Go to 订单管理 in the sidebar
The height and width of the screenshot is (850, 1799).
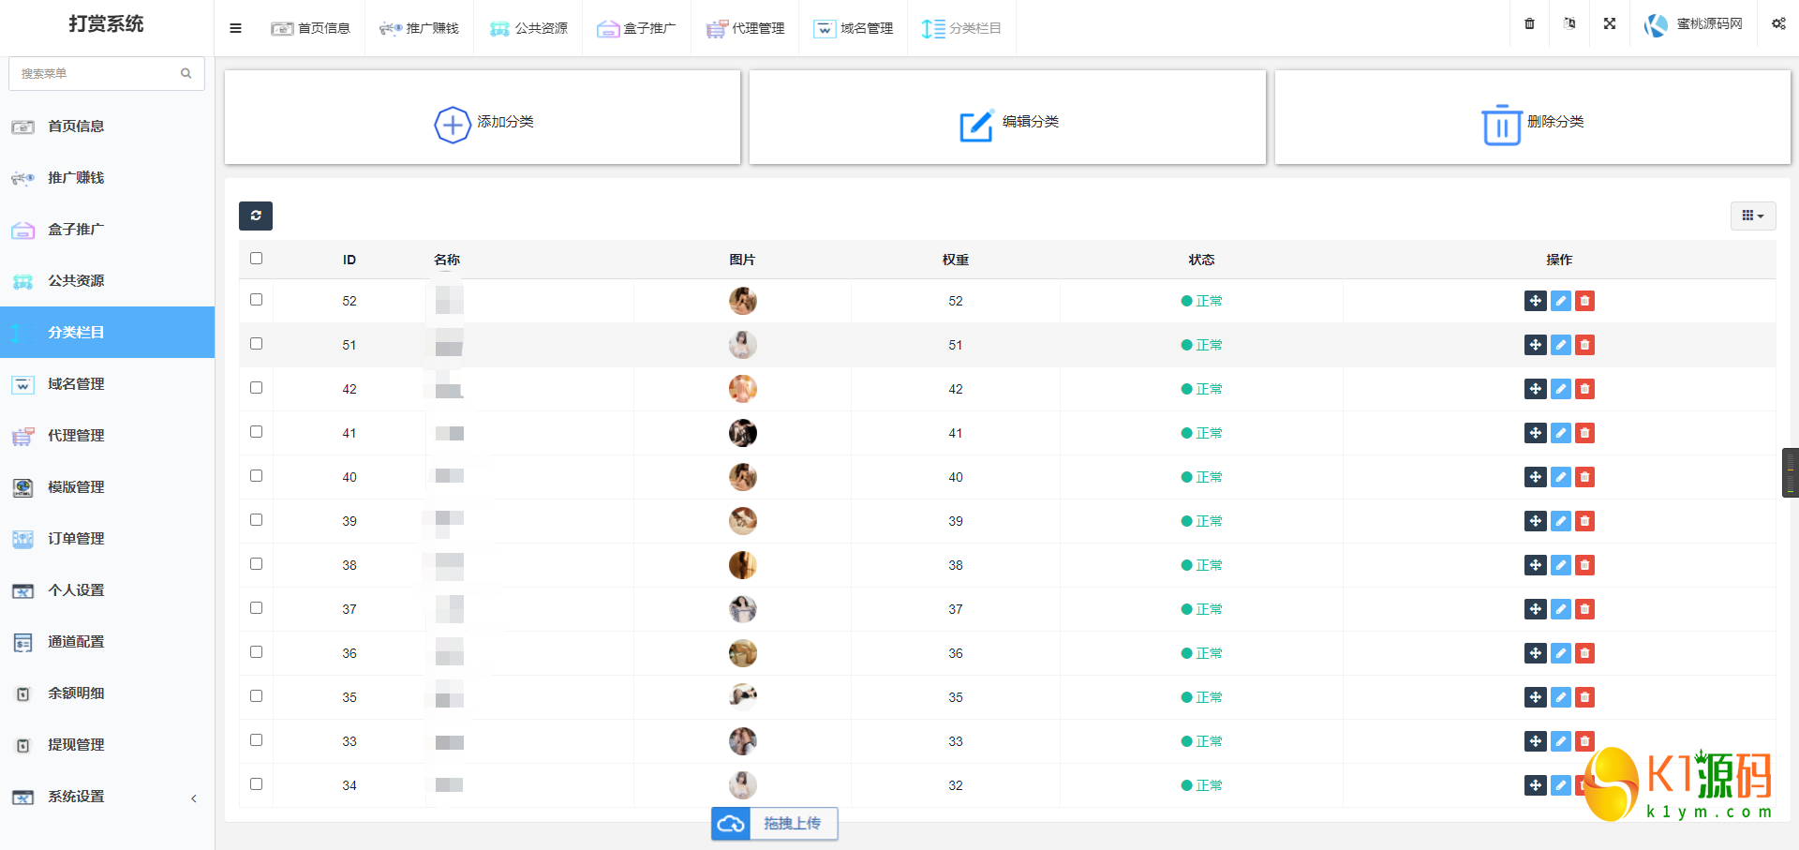pyautogui.click(x=107, y=539)
